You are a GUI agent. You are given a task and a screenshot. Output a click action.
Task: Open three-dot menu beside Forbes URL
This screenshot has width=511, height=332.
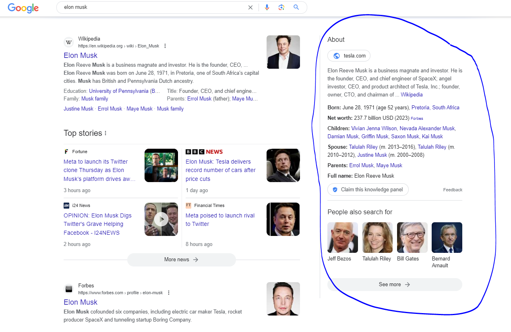coord(169,293)
